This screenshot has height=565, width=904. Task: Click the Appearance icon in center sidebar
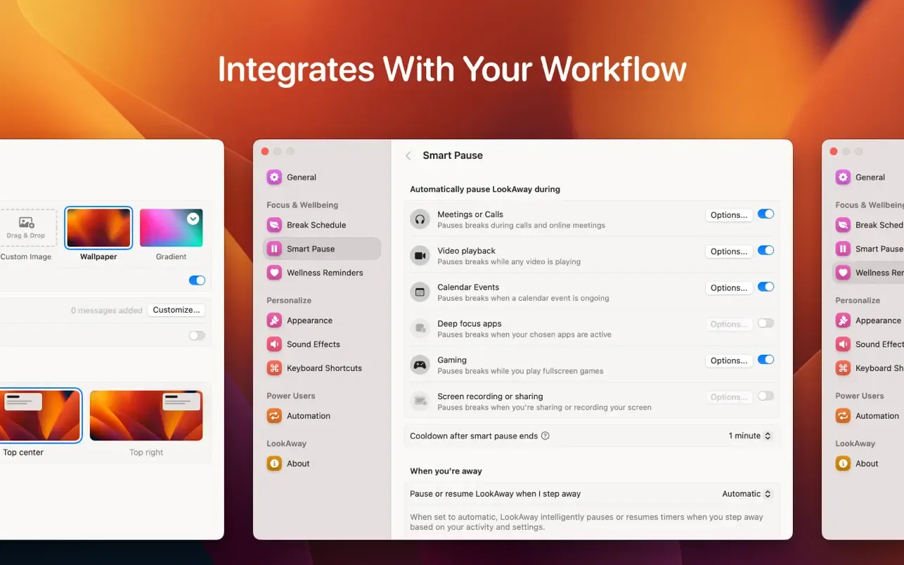pyautogui.click(x=274, y=320)
